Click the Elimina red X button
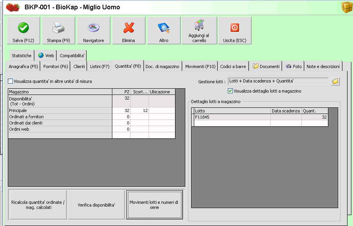The image size is (353, 226). pyautogui.click(x=129, y=31)
